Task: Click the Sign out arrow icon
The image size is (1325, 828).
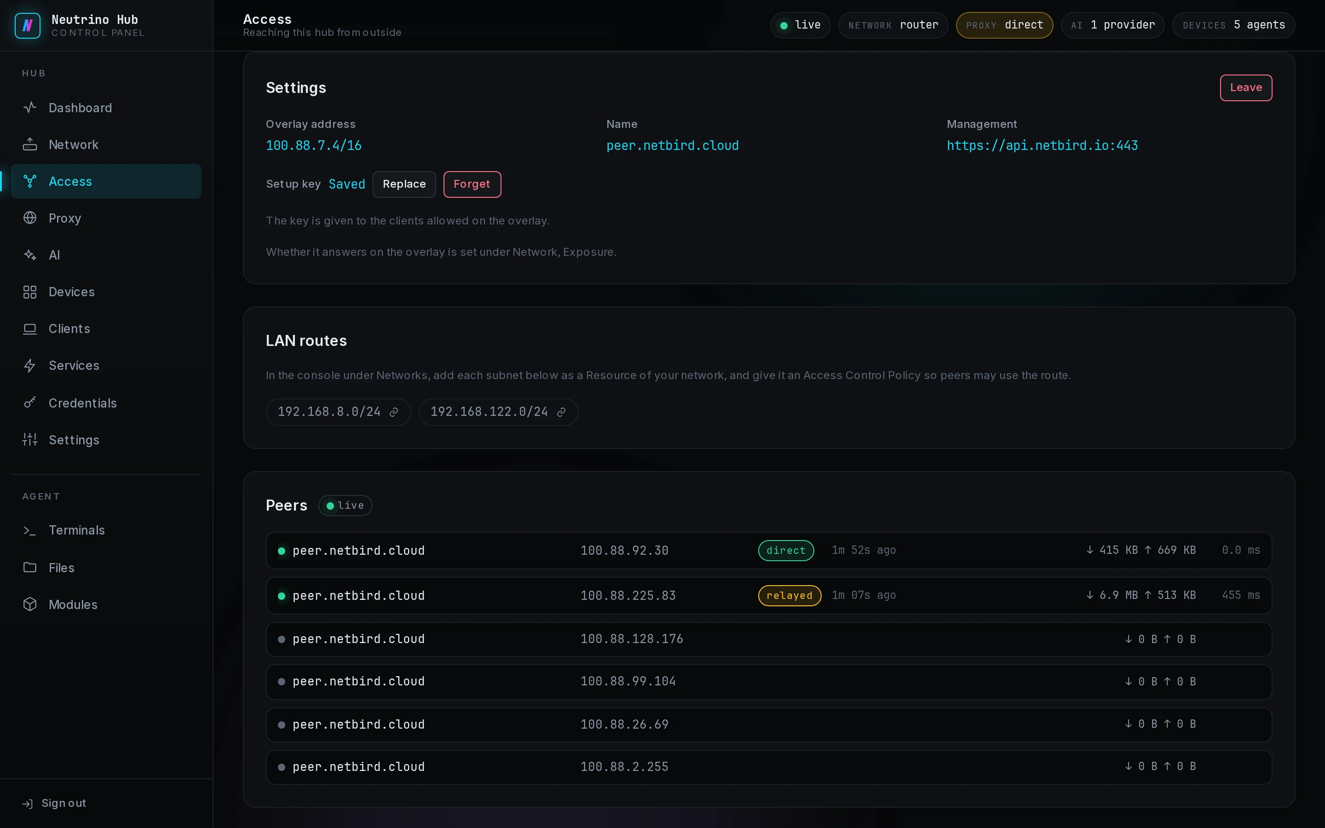Action: click(x=28, y=803)
